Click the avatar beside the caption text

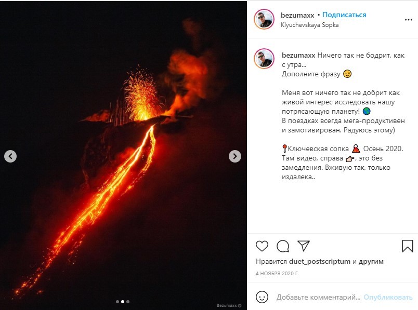pyautogui.click(x=264, y=58)
